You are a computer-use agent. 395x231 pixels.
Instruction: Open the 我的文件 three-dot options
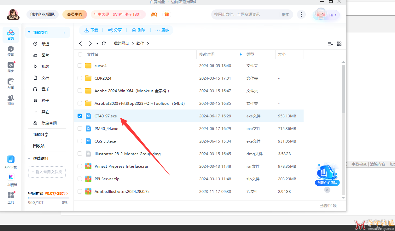click(64, 32)
